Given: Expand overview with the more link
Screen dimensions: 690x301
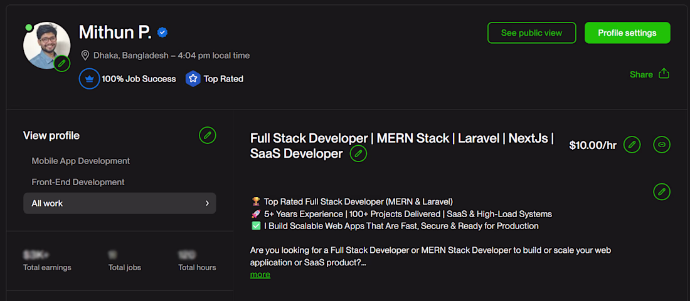Looking at the screenshot, I should click(x=260, y=274).
